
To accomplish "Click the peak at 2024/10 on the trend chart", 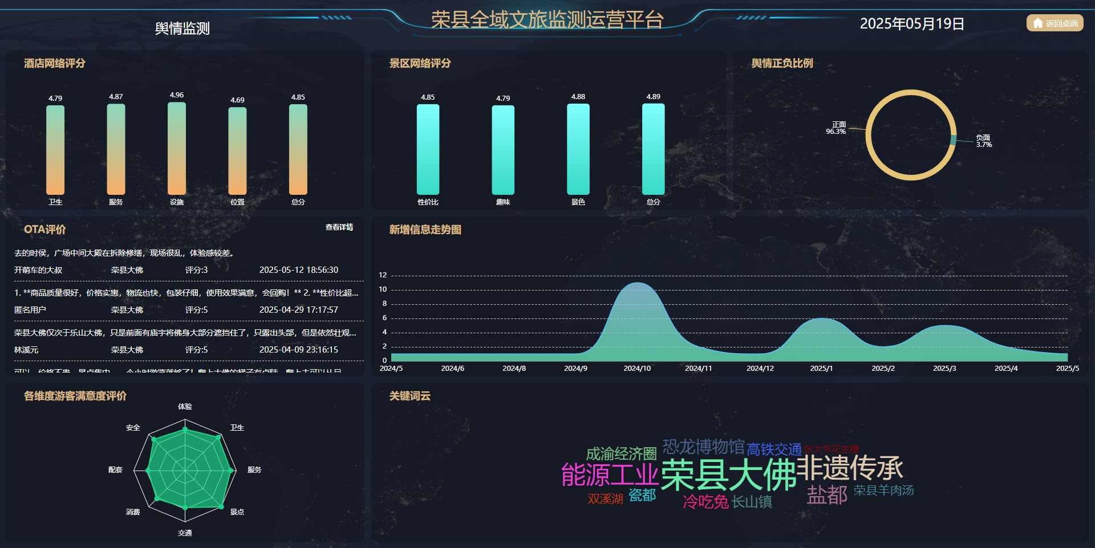I will [x=638, y=283].
